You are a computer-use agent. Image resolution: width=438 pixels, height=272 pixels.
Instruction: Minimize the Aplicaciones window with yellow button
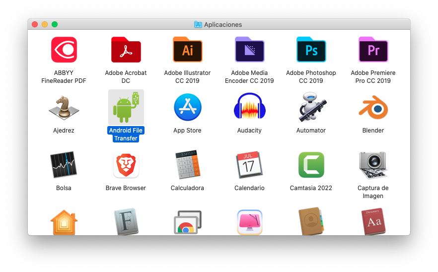tap(45, 24)
